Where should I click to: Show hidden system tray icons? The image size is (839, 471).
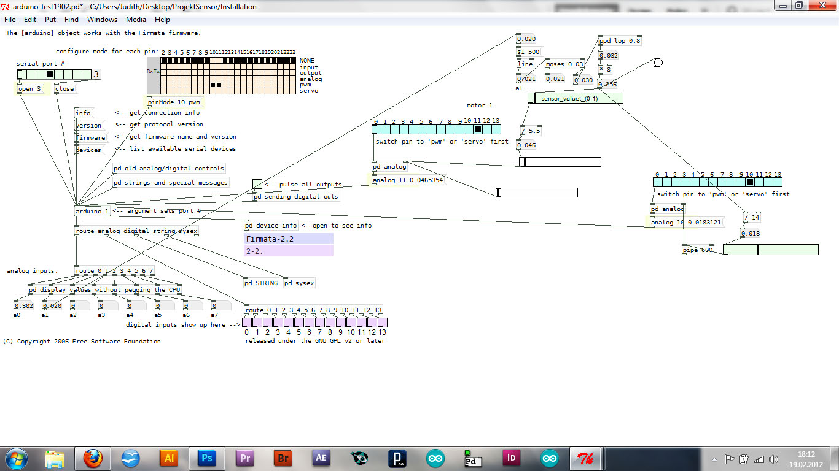click(715, 459)
